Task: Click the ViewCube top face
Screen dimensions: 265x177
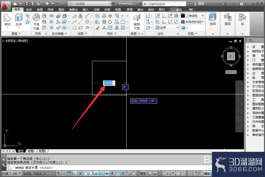Action: click(x=231, y=56)
